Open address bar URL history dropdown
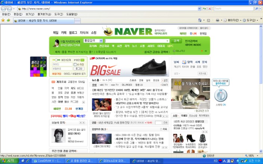Viewport: 263px width, 164px height. (199, 9)
